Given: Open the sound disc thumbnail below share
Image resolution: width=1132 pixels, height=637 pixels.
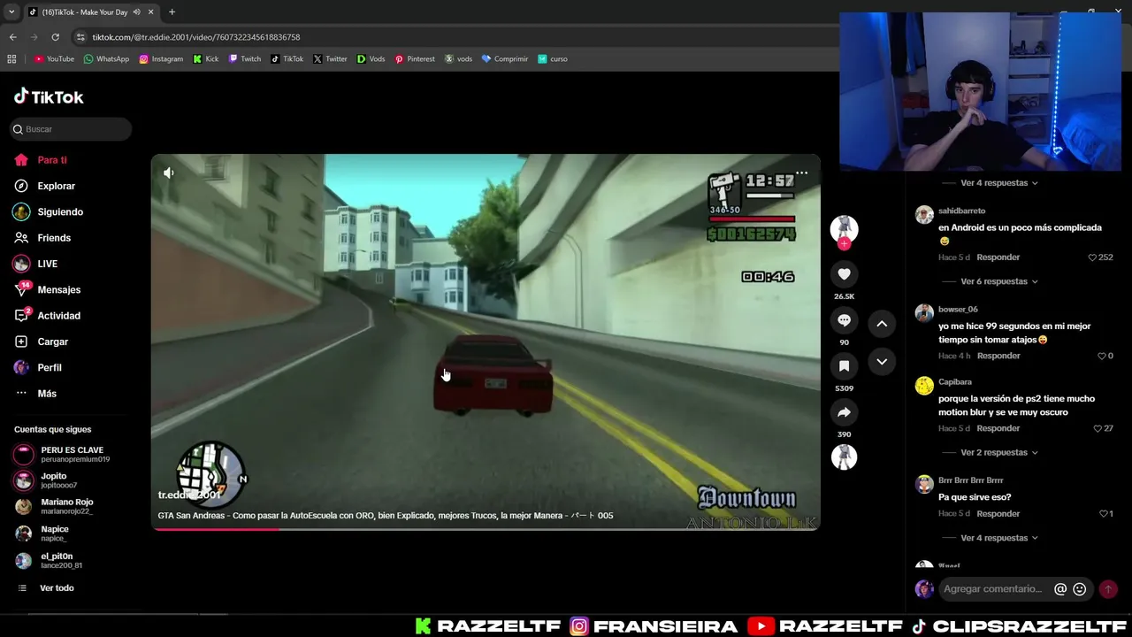Looking at the screenshot, I should point(844,457).
